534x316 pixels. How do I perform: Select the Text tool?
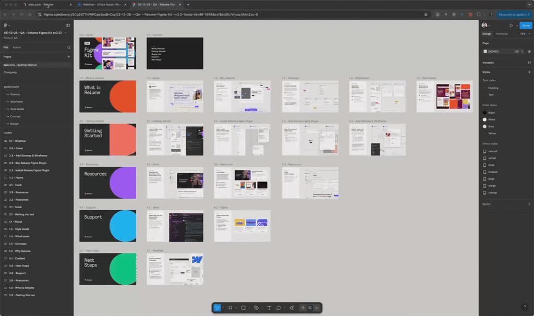pyautogui.click(x=269, y=308)
